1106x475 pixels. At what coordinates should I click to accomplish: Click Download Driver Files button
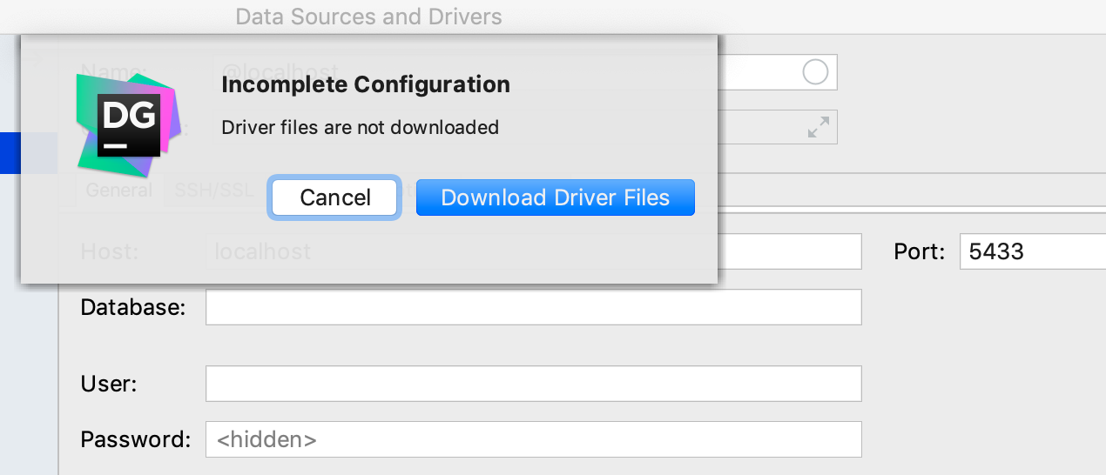point(556,197)
